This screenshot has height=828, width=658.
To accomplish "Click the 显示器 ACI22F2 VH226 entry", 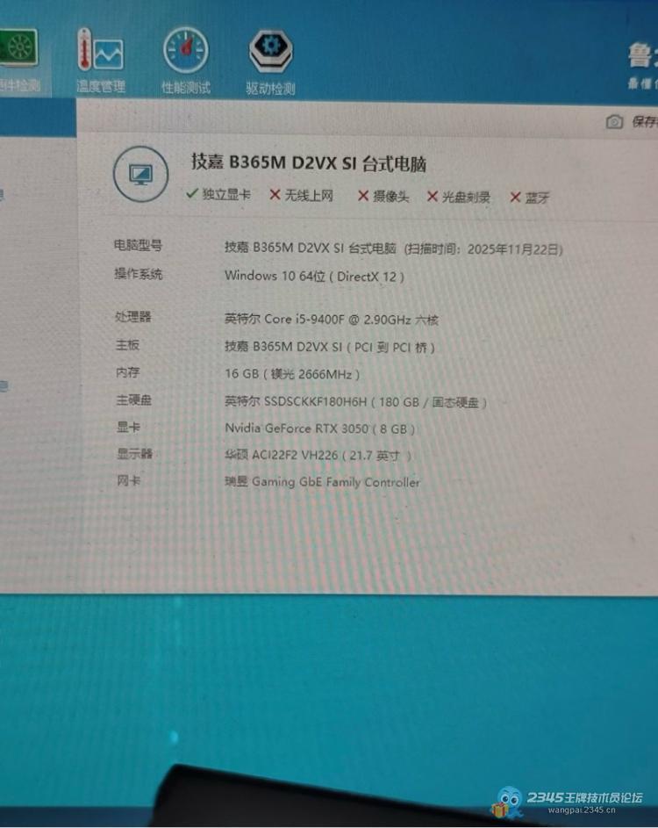I will (318, 455).
